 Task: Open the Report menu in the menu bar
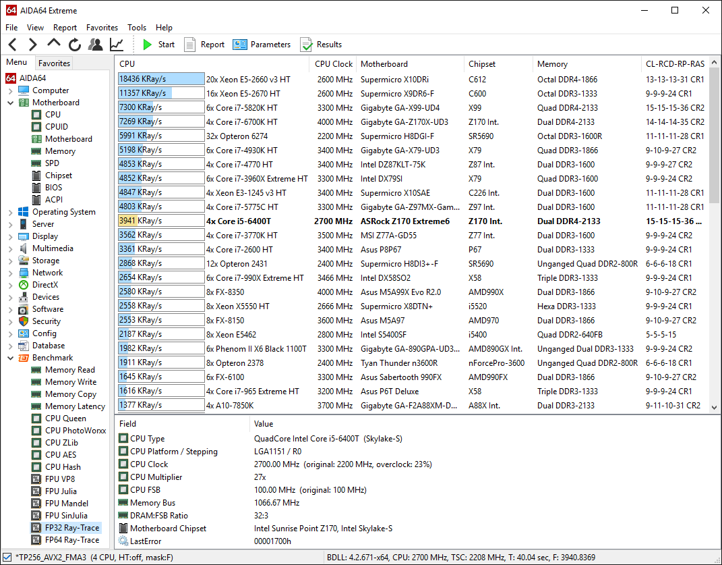[x=65, y=28]
